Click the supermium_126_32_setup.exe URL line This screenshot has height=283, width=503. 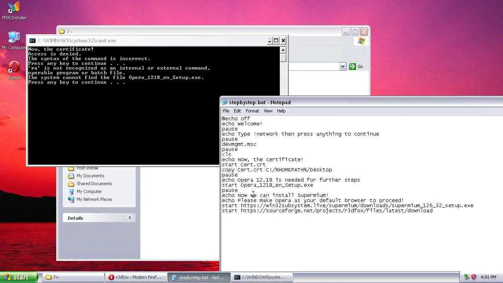coord(347,205)
